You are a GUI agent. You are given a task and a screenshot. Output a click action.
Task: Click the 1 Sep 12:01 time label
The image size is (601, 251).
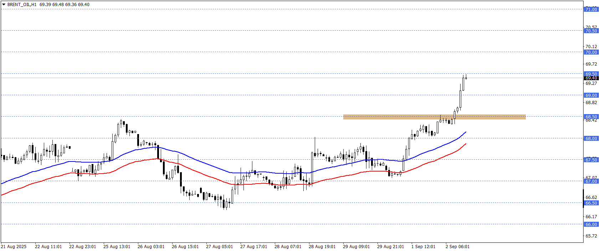coord(423,247)
